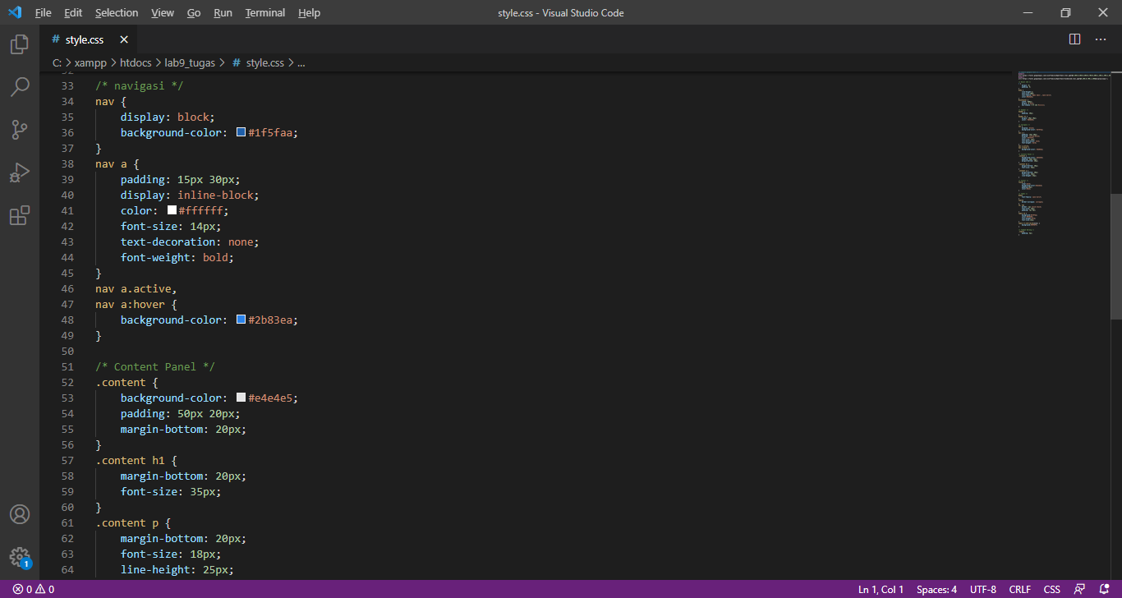The width and height of the screenshot is (1122, 598).
Task: Open the Edit menu
Action: (x=73, y=13)
